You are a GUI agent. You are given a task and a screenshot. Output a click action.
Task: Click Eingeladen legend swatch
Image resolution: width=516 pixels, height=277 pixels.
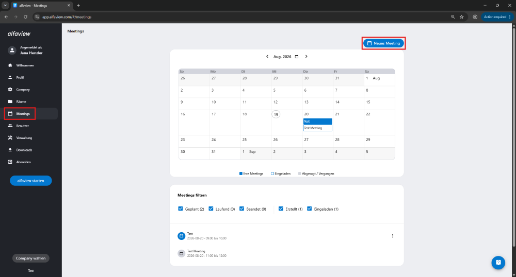point(272,174)
